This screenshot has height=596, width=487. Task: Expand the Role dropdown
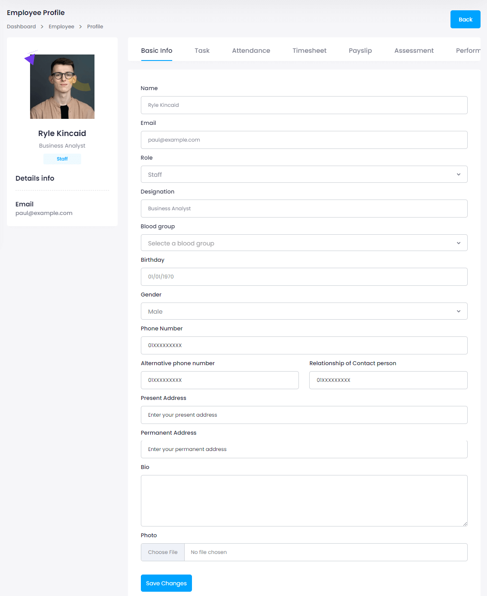pos(304,174)
